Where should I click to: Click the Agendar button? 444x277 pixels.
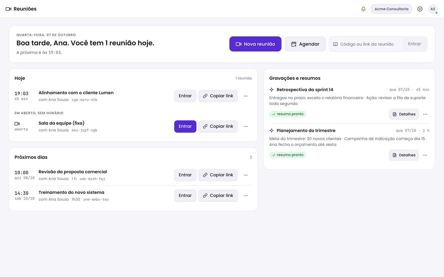[305, 44]
